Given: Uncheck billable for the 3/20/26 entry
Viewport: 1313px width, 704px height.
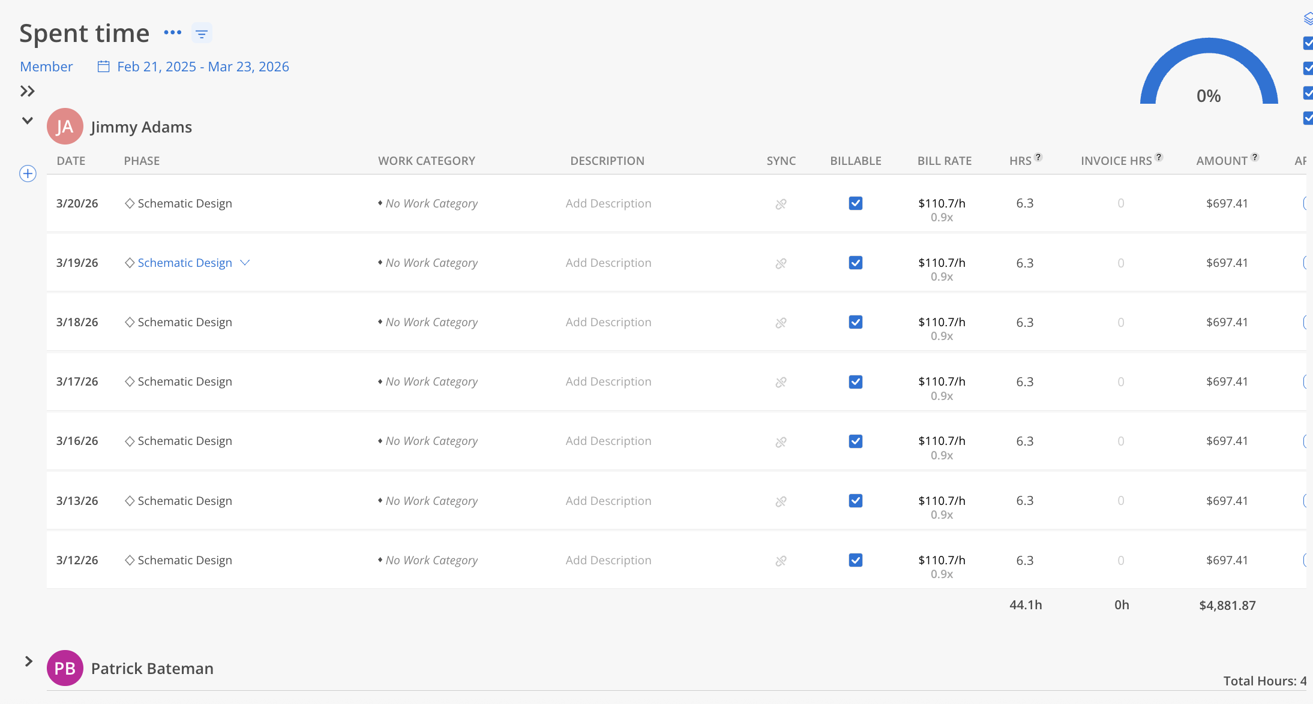Looking at the screenshot, I should coord(856,203).
